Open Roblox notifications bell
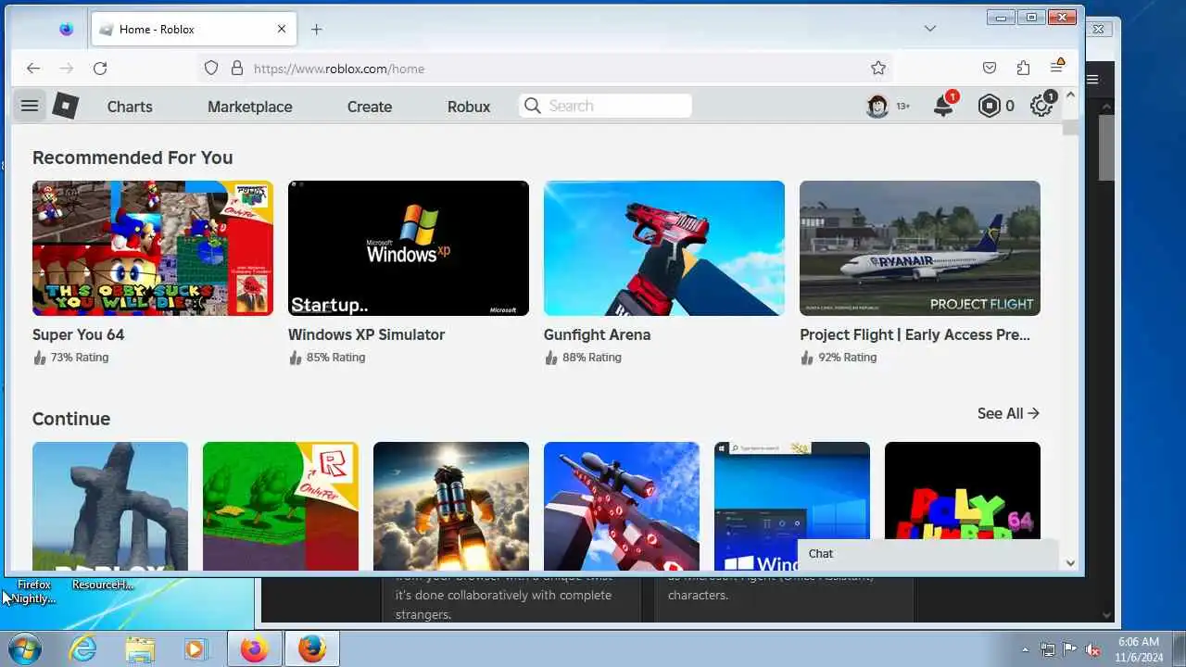1186x667 pixels. coord(943,106)
